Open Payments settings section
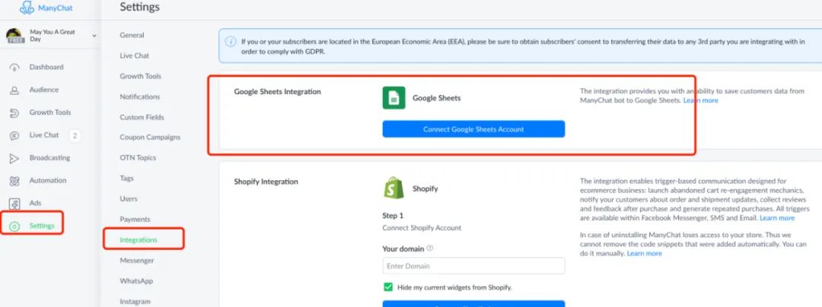The image size is (822, 307). pyautogui.click(x=135, y=219)
